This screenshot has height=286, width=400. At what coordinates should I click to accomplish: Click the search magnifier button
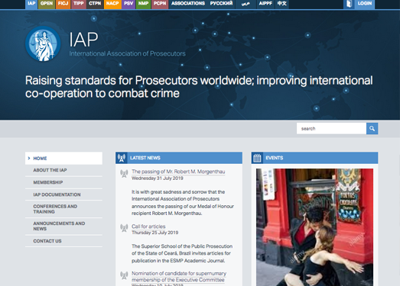point(372,128)
